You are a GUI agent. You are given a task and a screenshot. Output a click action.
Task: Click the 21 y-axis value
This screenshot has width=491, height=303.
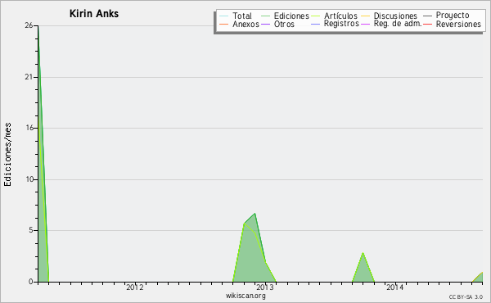coord(29,77)
